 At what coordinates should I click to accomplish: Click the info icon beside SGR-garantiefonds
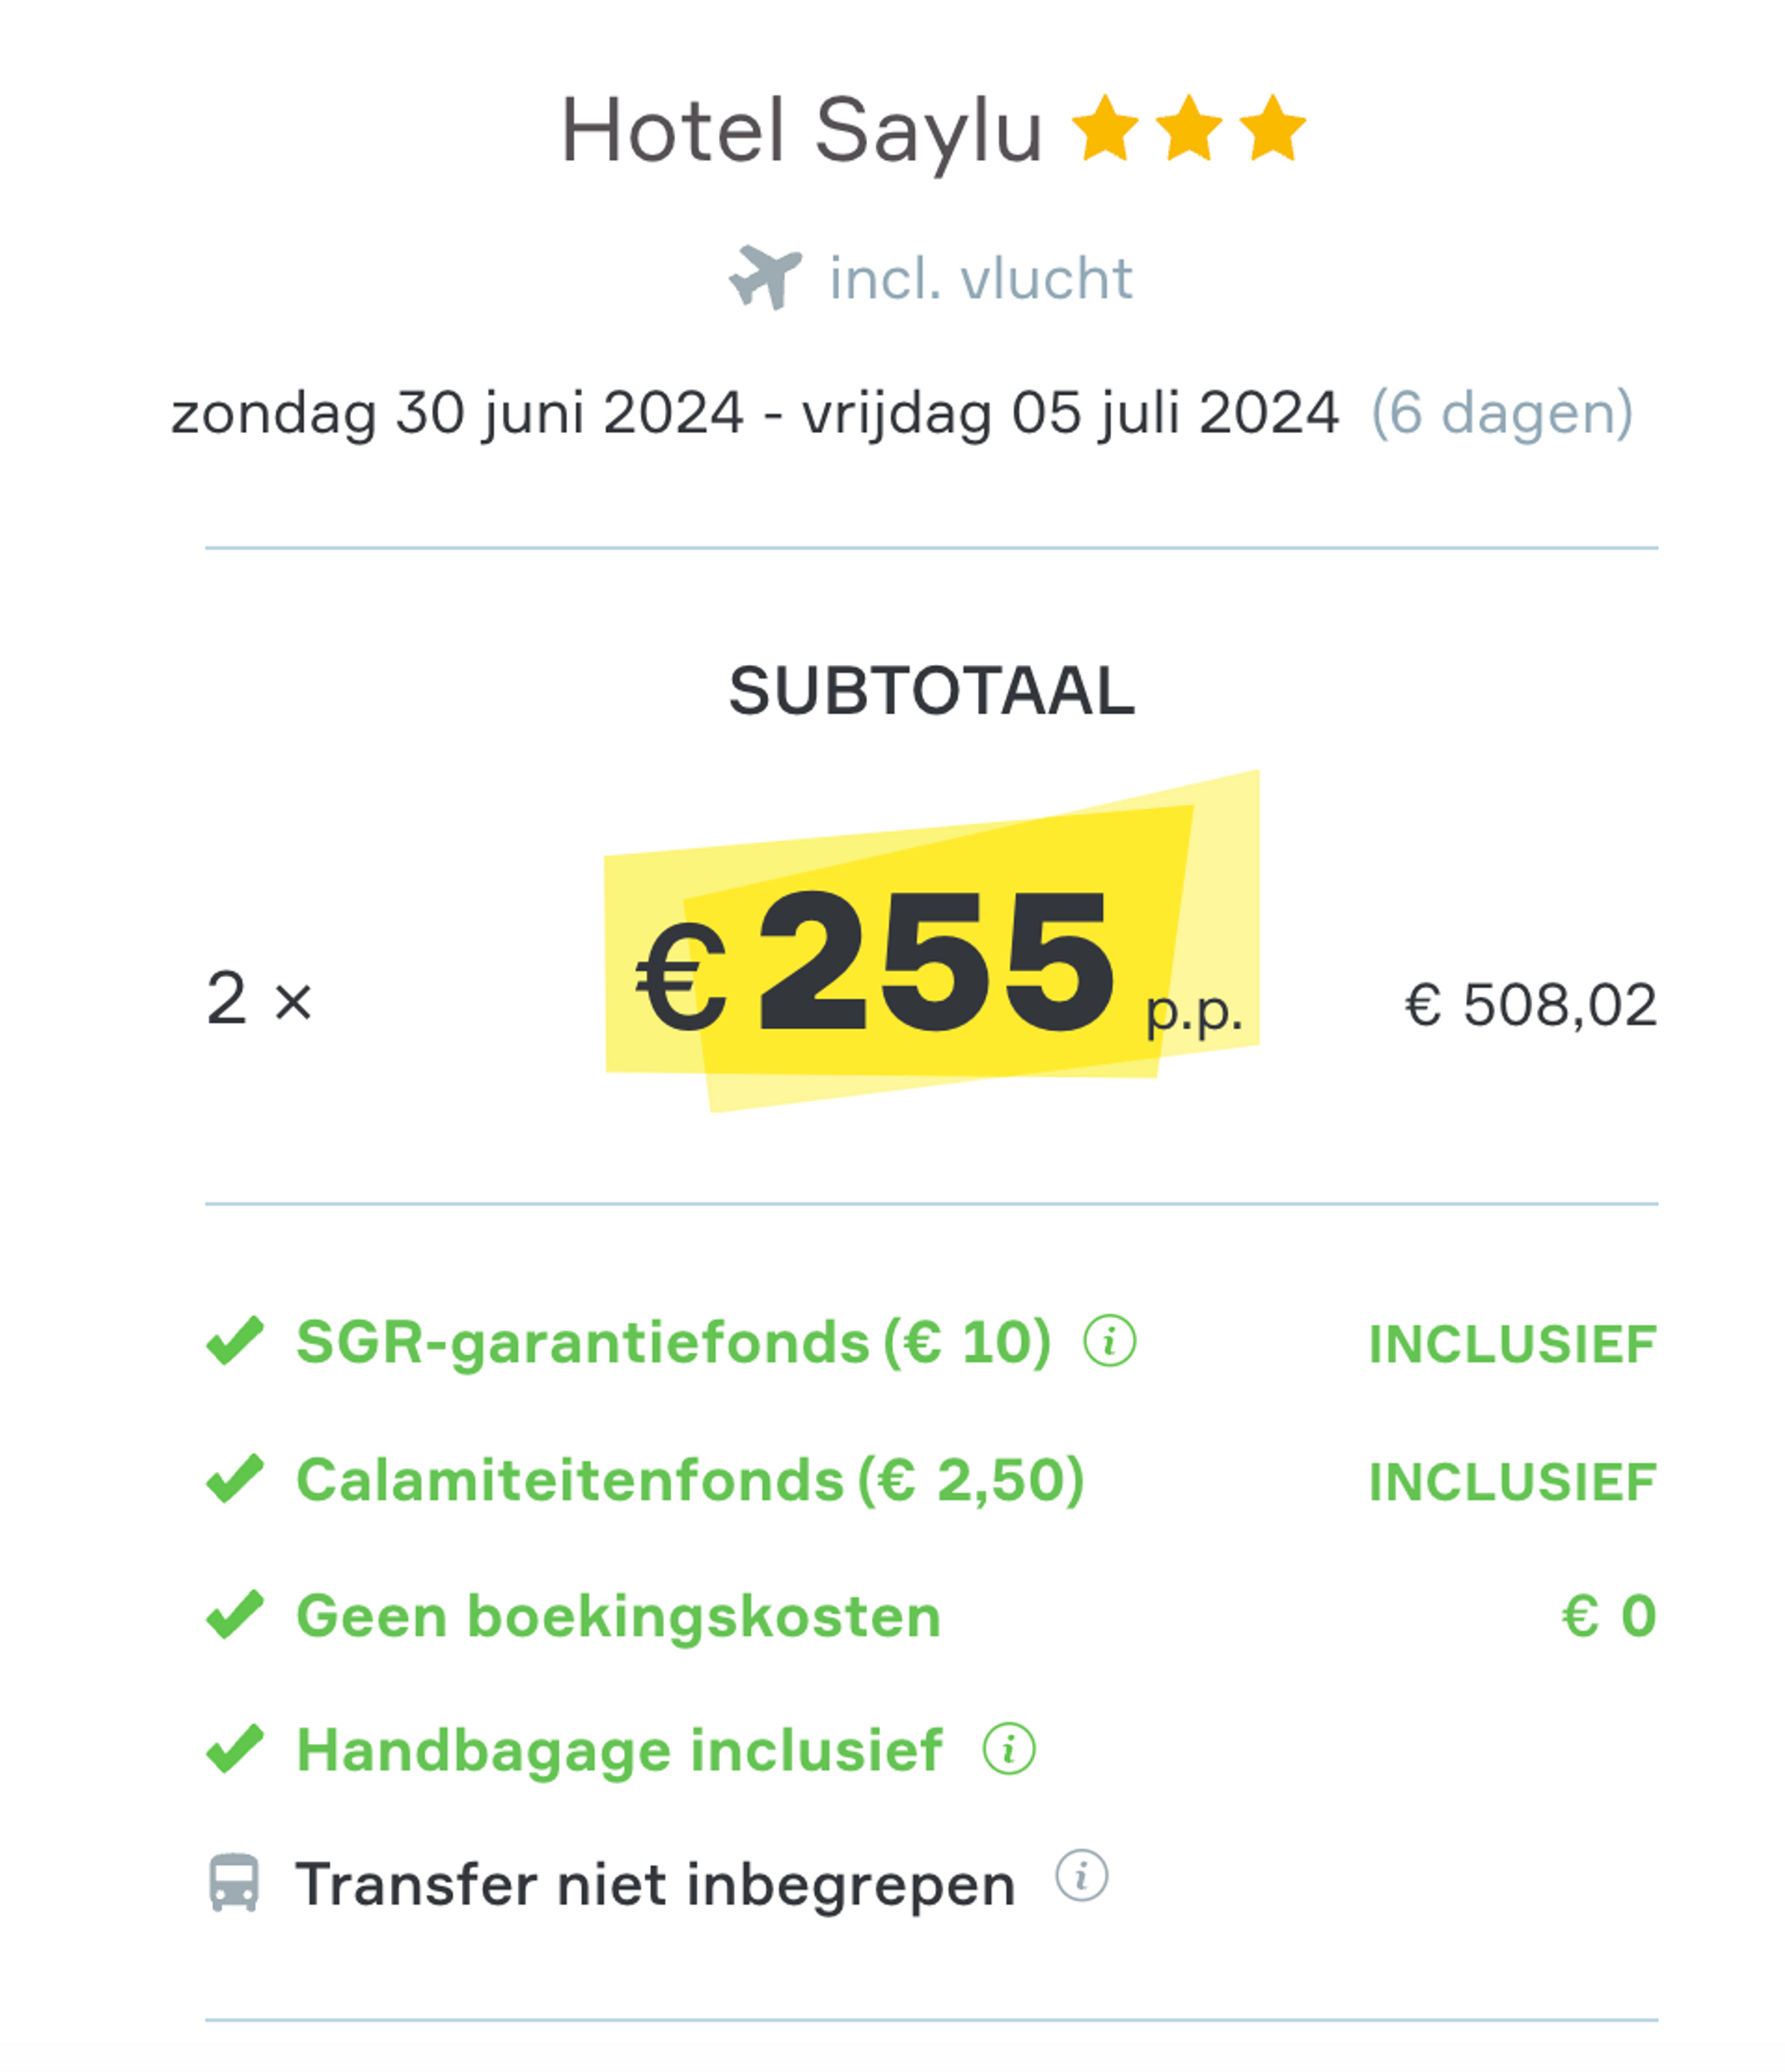pyautogui.click(x=1109, y=1341)
